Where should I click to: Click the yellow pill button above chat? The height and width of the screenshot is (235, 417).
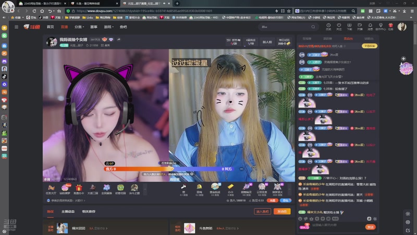click(370, 46)
